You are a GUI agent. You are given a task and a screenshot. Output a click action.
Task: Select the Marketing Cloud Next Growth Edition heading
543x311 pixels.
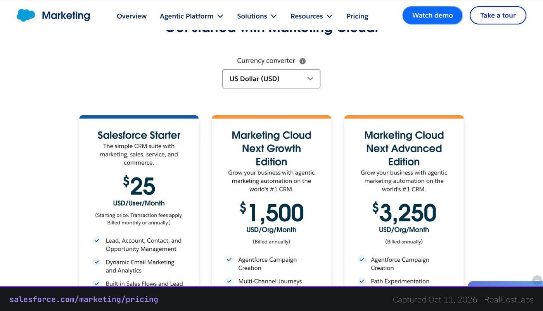coord(271,148)
